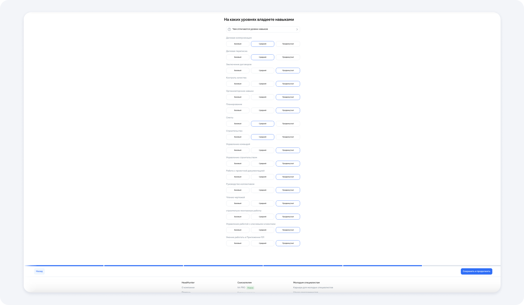This screenshot has height=305, width=524.
Task: Open the О компании footer link
Action: [188, 288]
